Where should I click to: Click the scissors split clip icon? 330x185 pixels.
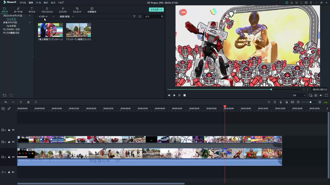point(28,102)
